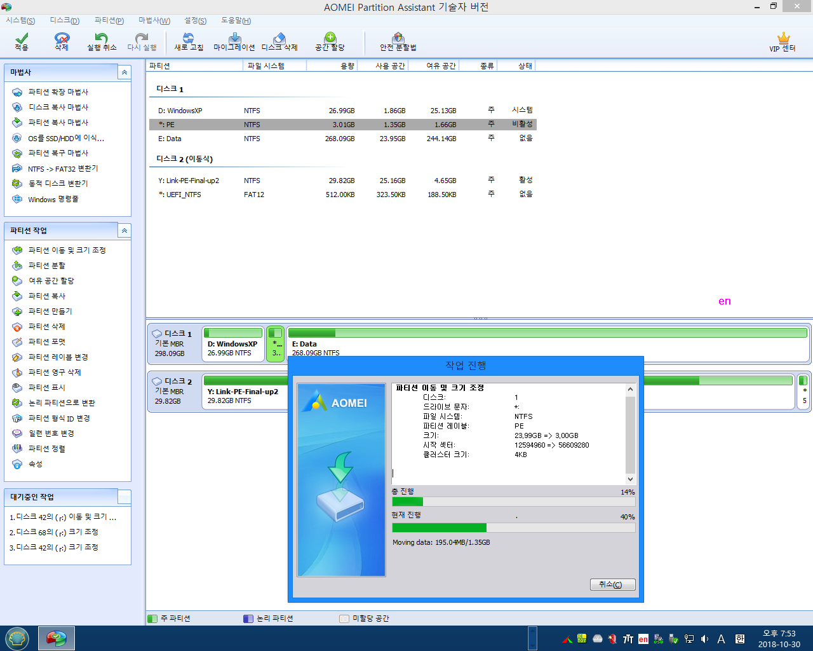Open the 마이그레이션 migration tool icon
Screen dimensions: 813x651
coord(234,42)
